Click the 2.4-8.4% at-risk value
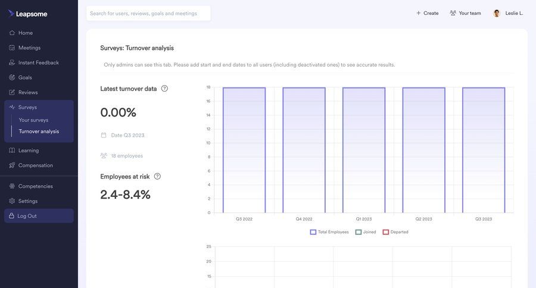This screenshot has height=288, width=536. pos(126,195)
